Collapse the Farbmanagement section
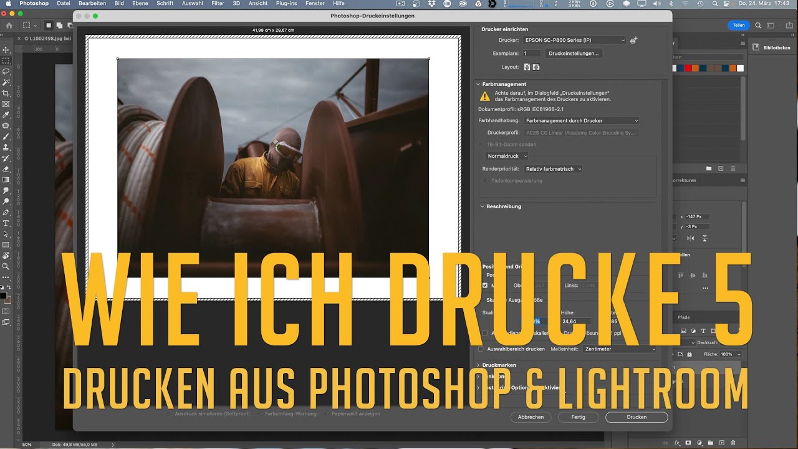The width and height of the screenshot is (798, 449). click(x=479, y=84)
